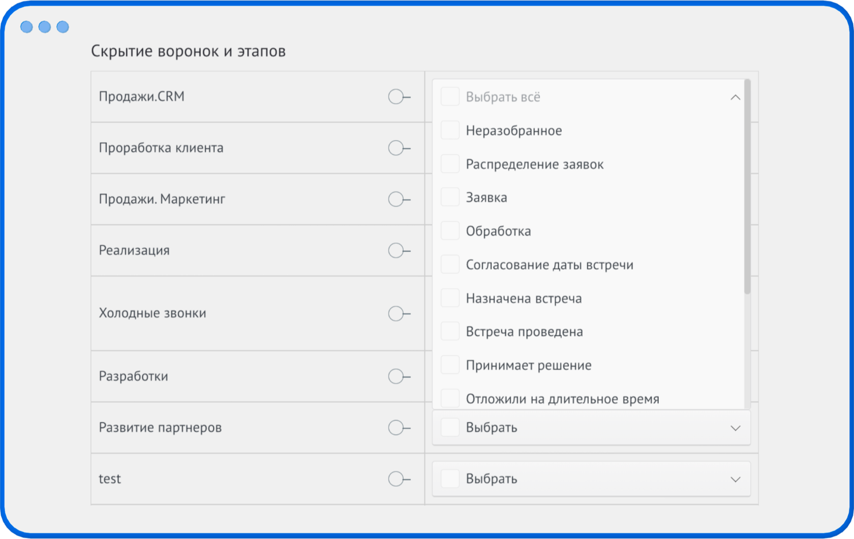Check the Встреча проведена stage
This screenshot has width=854, height=539.
[449, 331]
